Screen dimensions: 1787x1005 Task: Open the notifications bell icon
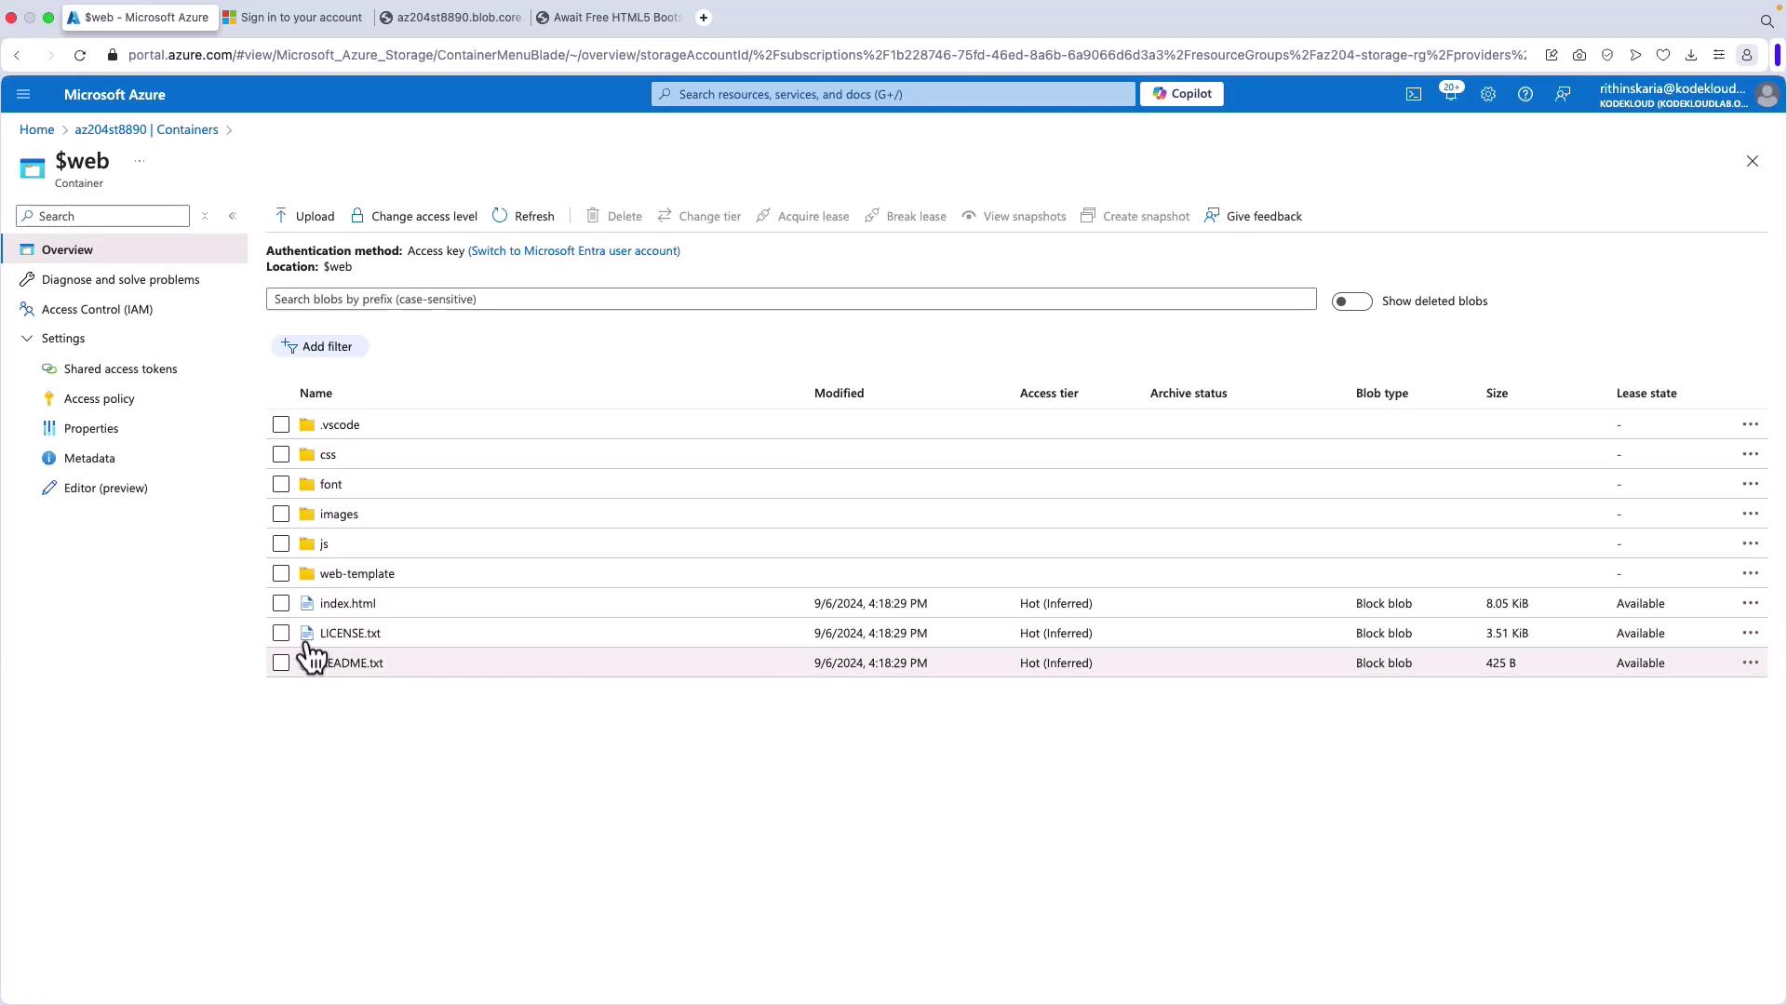1449,94
